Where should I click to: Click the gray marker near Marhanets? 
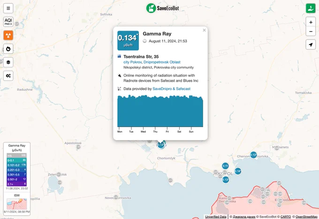pos(277,148)
